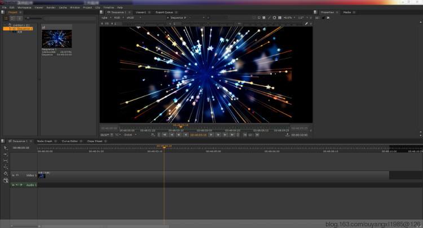Screen dimensions: 423x228
Task: Play the sequence forward
Action: 211,135
